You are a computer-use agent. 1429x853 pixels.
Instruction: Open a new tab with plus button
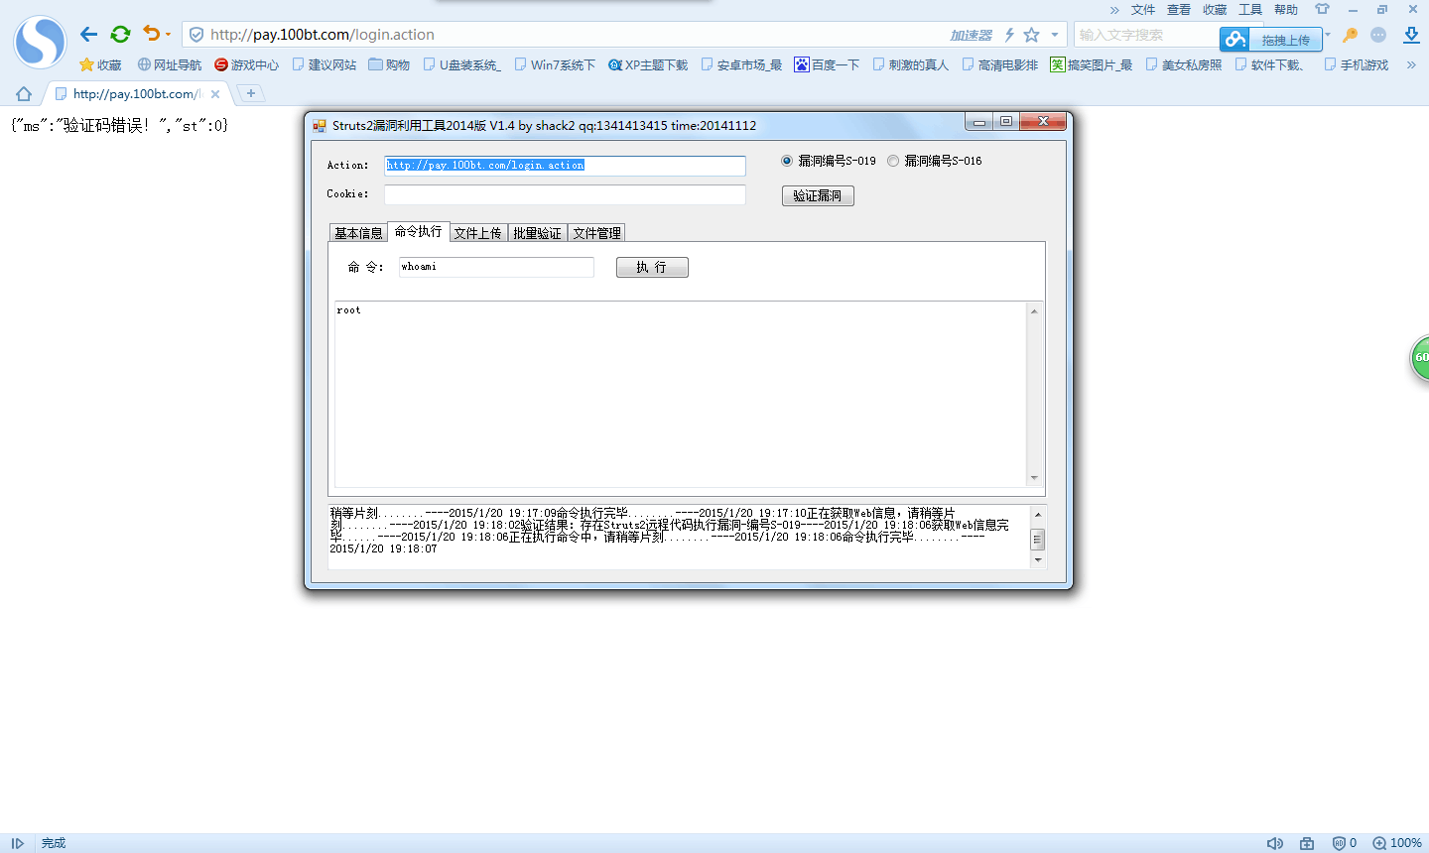251,93
